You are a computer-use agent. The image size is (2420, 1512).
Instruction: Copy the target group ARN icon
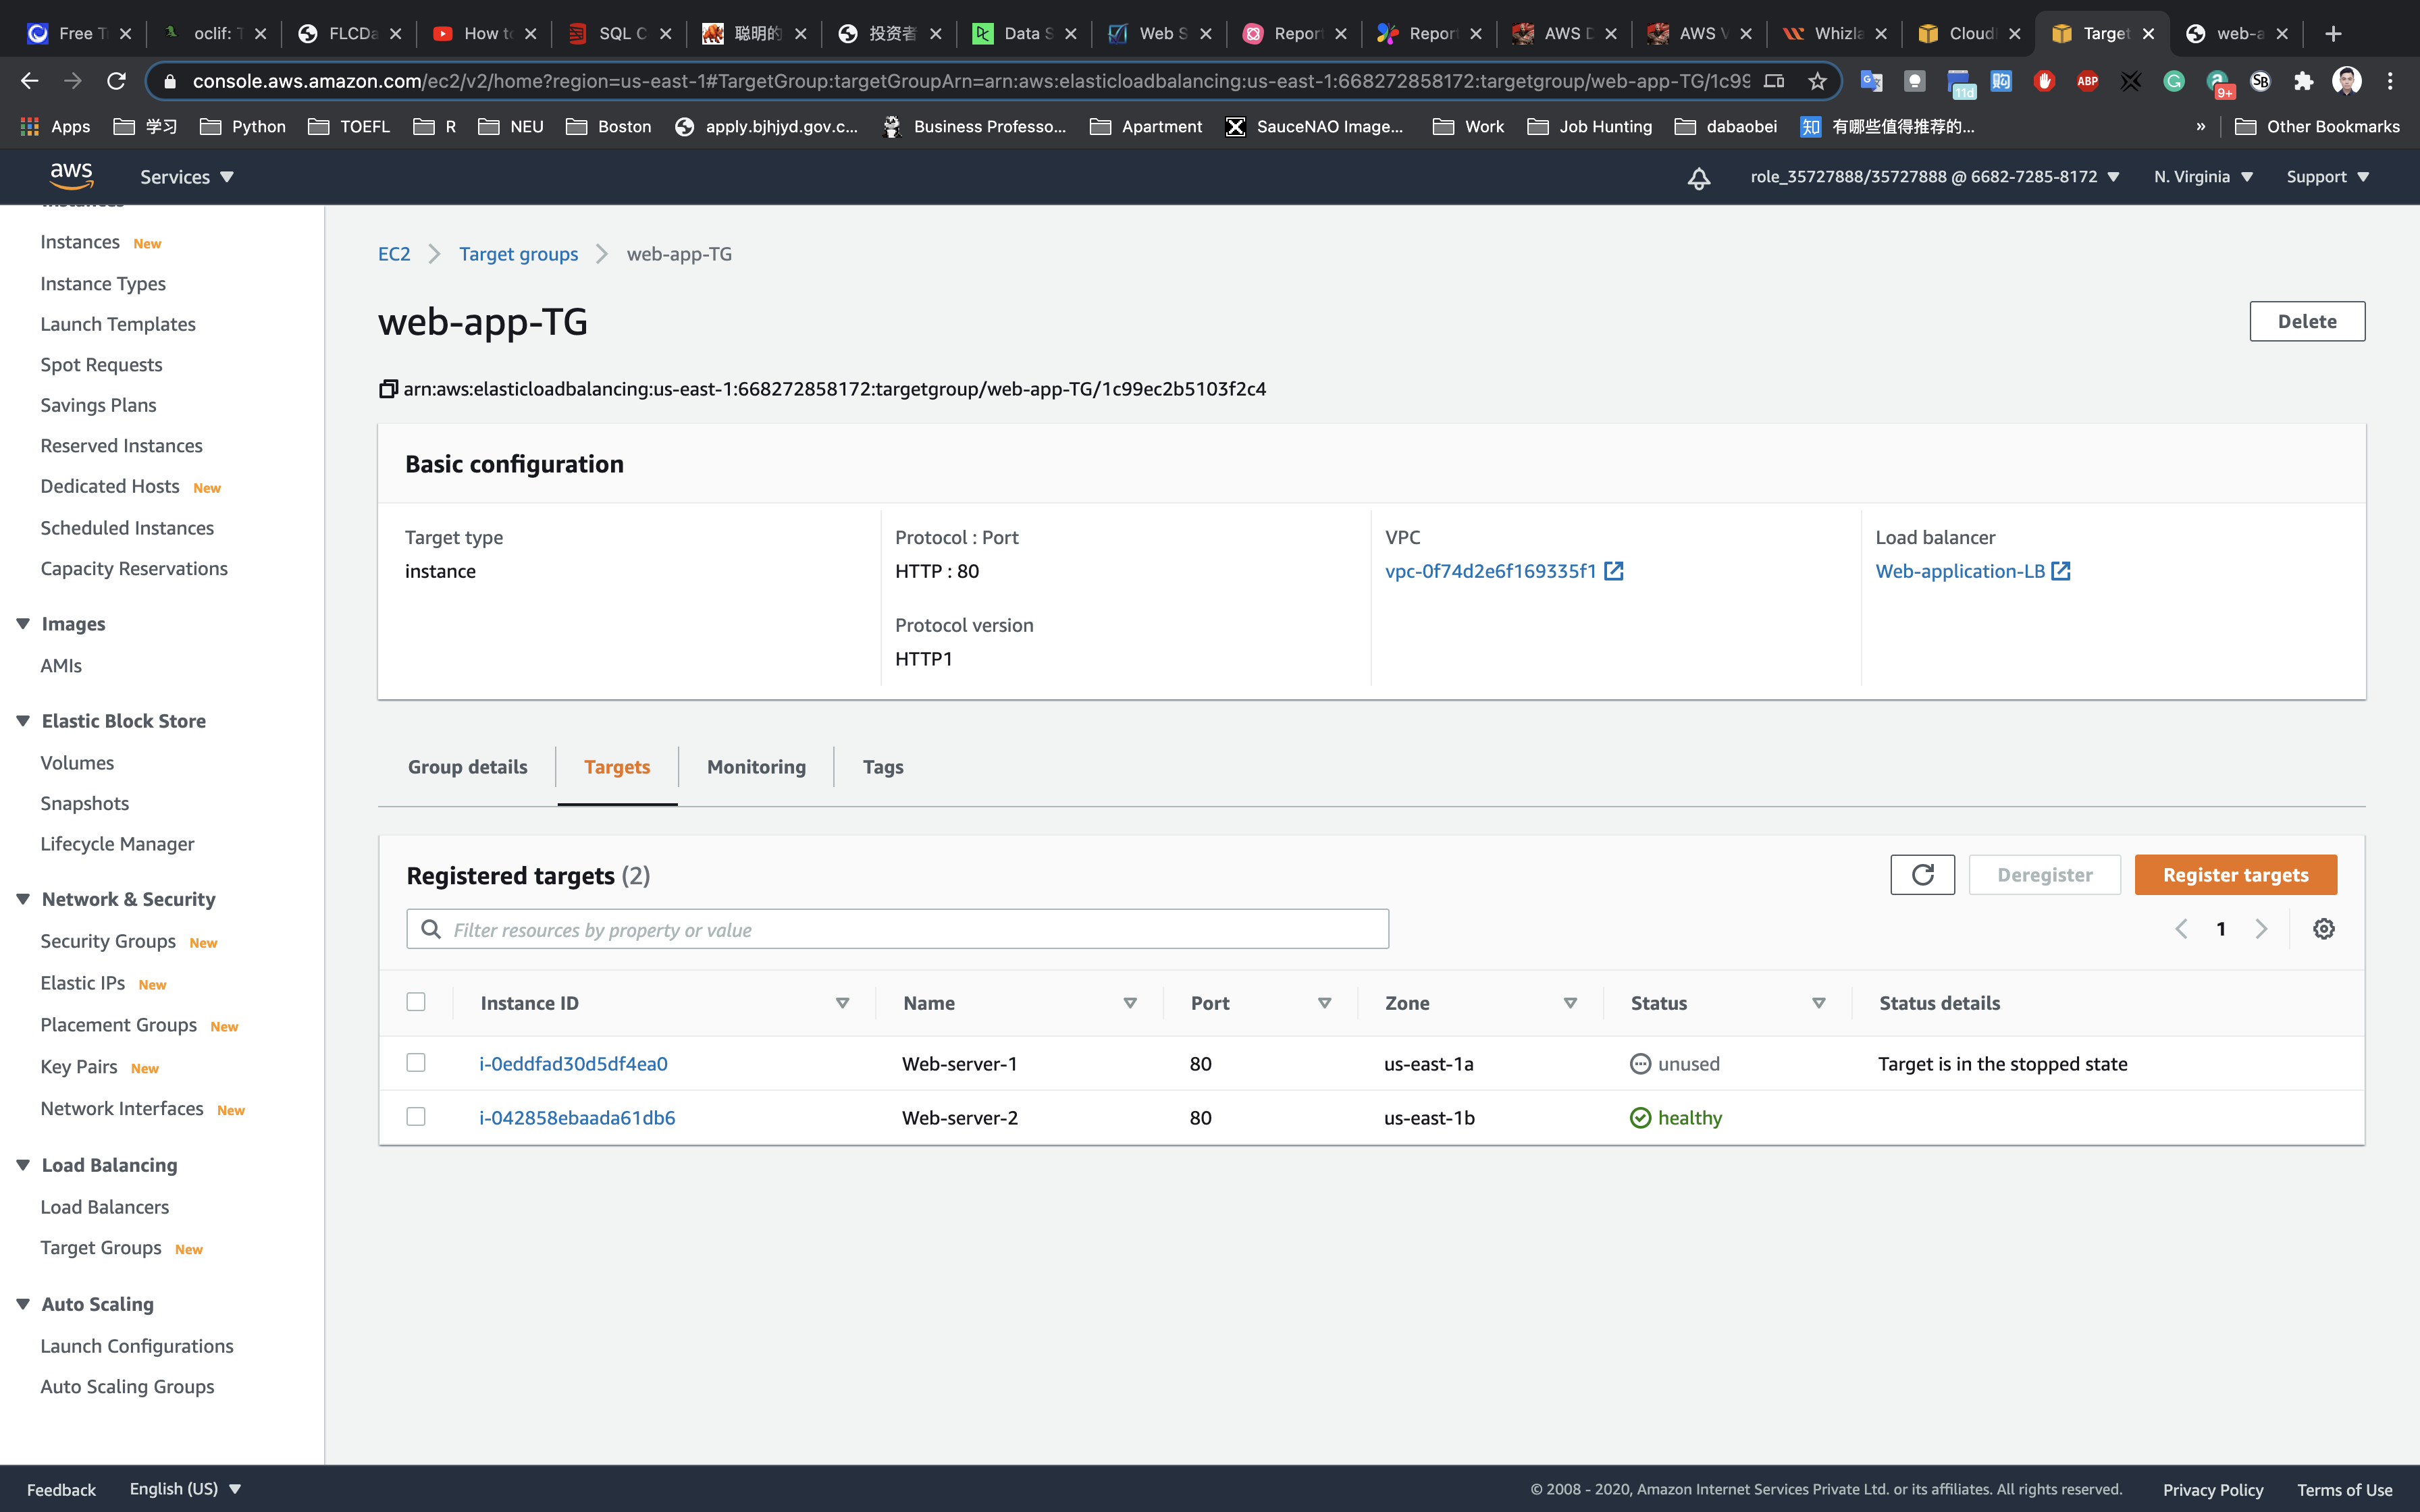tap(388, 389)
